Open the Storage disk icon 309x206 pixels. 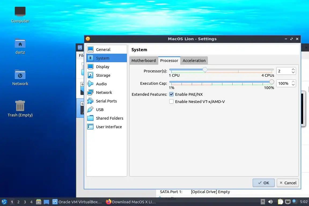point(90,75)
